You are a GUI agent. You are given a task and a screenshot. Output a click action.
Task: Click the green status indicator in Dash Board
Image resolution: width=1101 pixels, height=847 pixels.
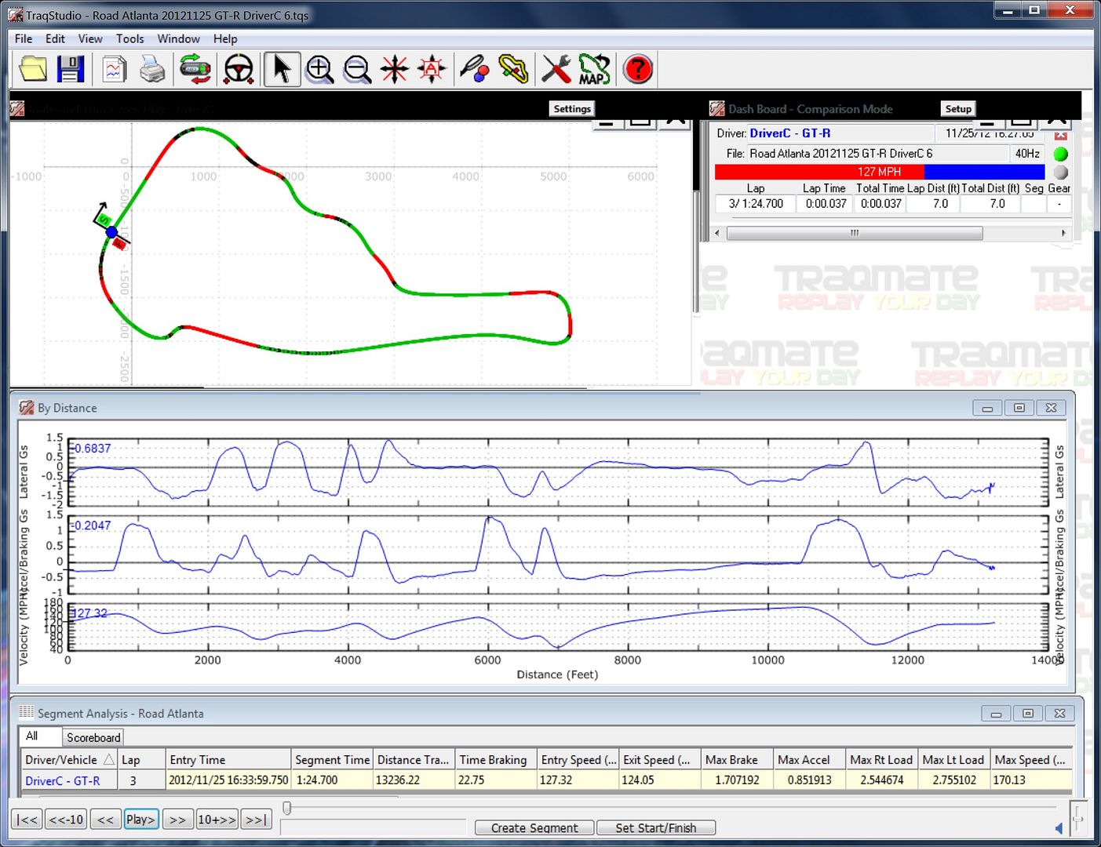[x=1060, y=154]
